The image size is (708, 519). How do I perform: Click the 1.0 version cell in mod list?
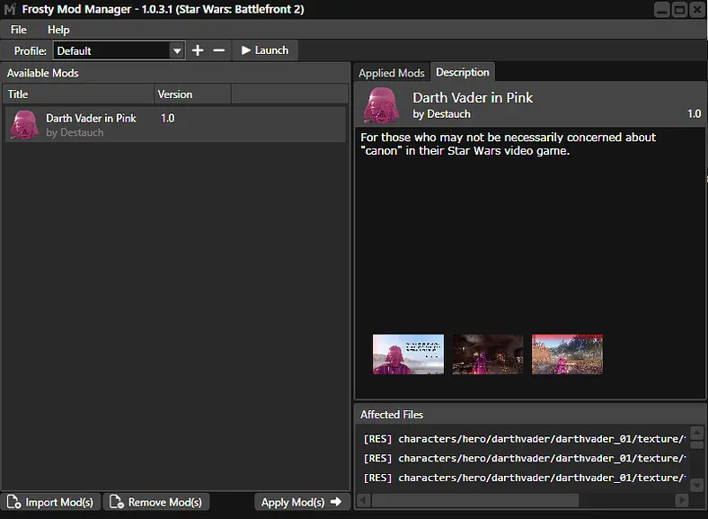[167, 119]
